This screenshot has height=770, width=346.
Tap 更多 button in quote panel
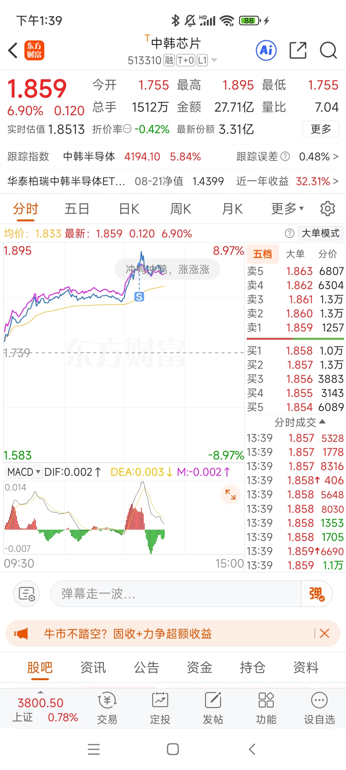(x=321, y=129)
